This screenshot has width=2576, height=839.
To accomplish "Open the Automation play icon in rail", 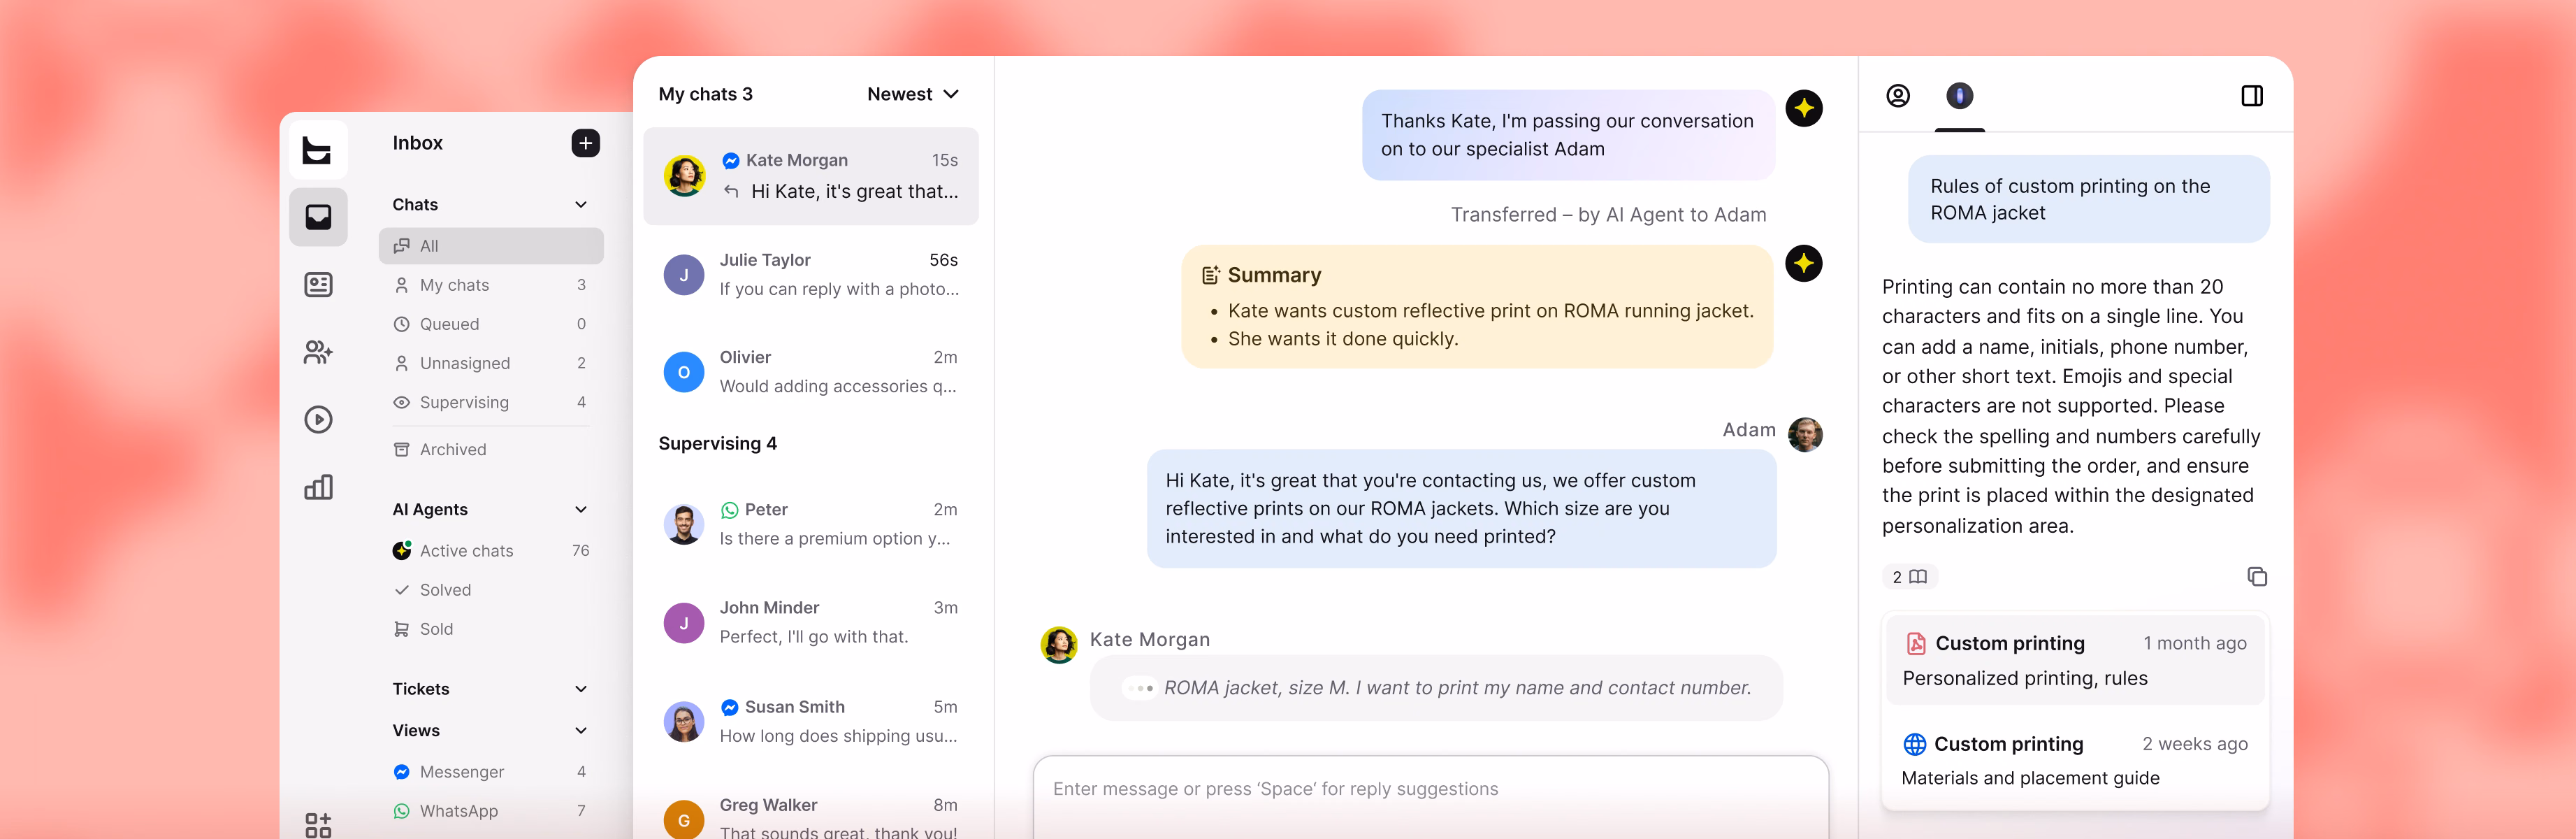I will 318,419.
